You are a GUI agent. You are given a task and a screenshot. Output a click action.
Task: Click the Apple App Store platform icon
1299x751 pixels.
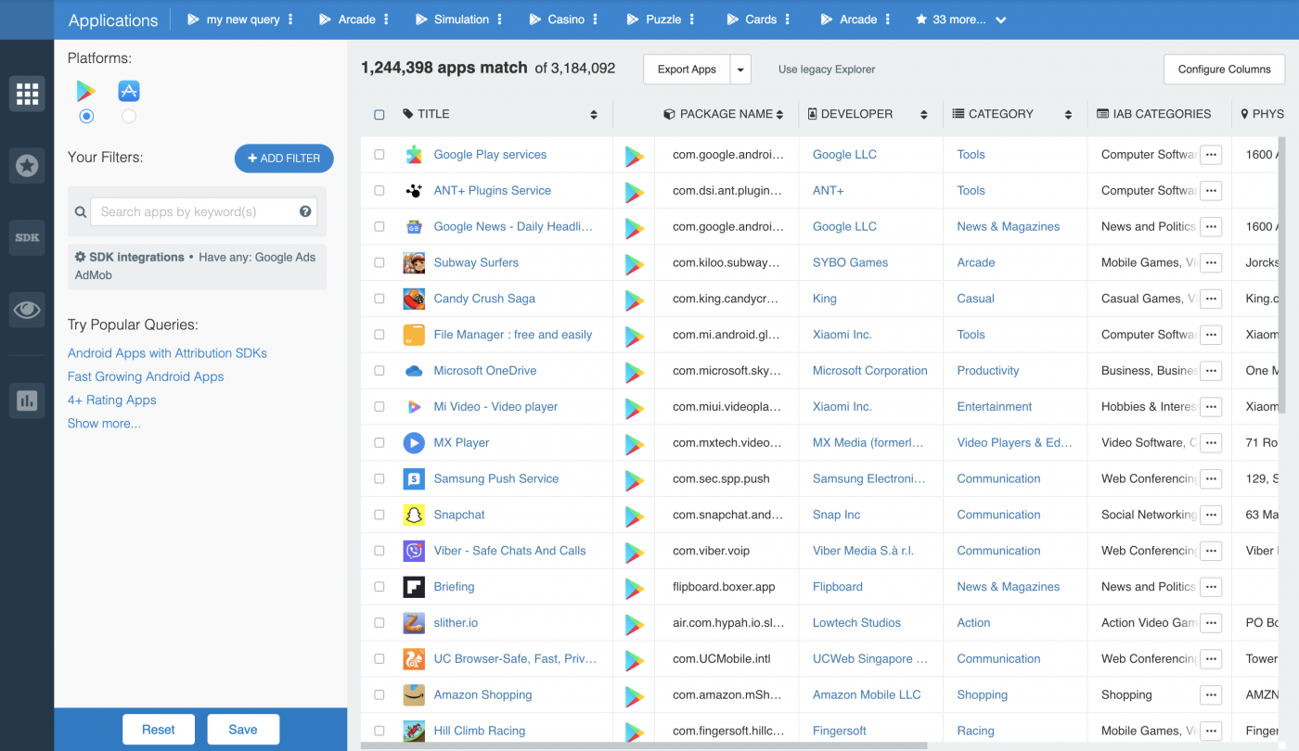(129, 91)
